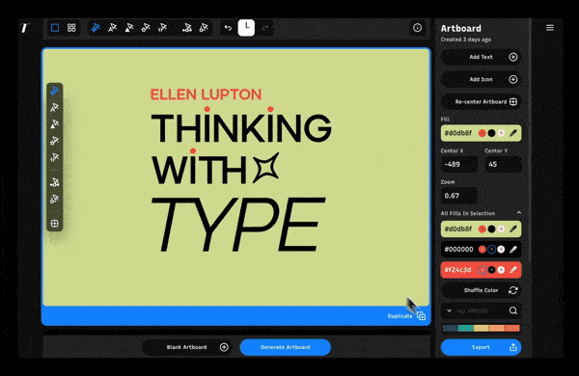
Task: Switch to single artboard view icon
Action: pyautogui.click(x=55, y=28)
